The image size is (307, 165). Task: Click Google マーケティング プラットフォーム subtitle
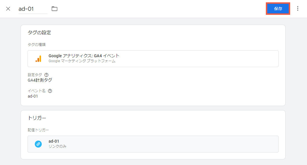coord(82,61)
